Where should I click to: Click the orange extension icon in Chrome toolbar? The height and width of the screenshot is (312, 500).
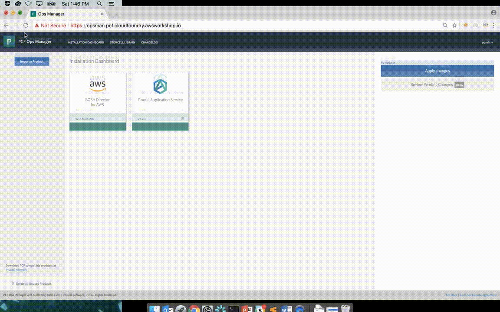[466, 25]
